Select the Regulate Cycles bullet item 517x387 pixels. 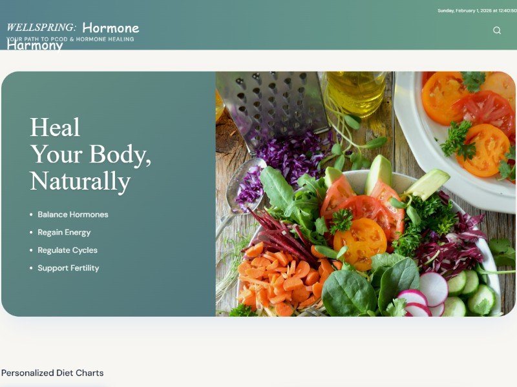point(68,250)
